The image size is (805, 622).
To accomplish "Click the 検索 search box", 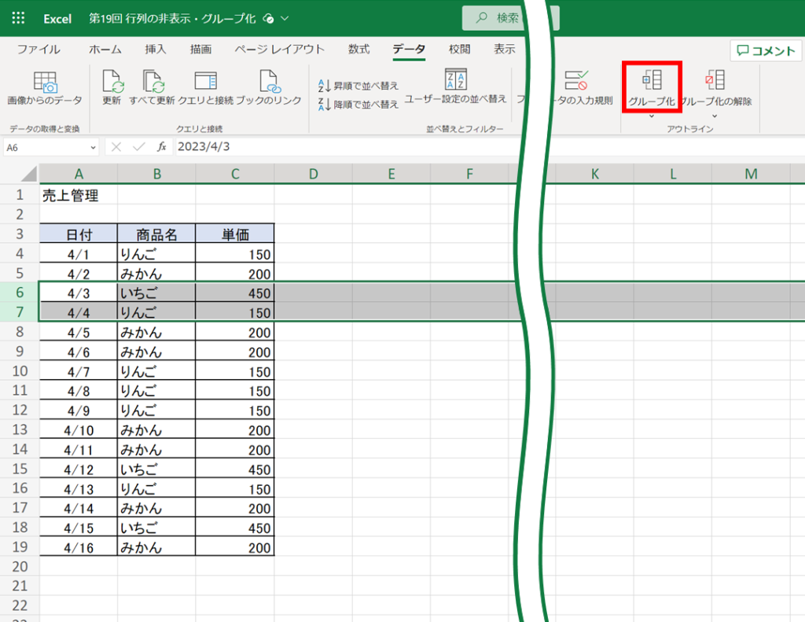I will (x=493, y=18).
